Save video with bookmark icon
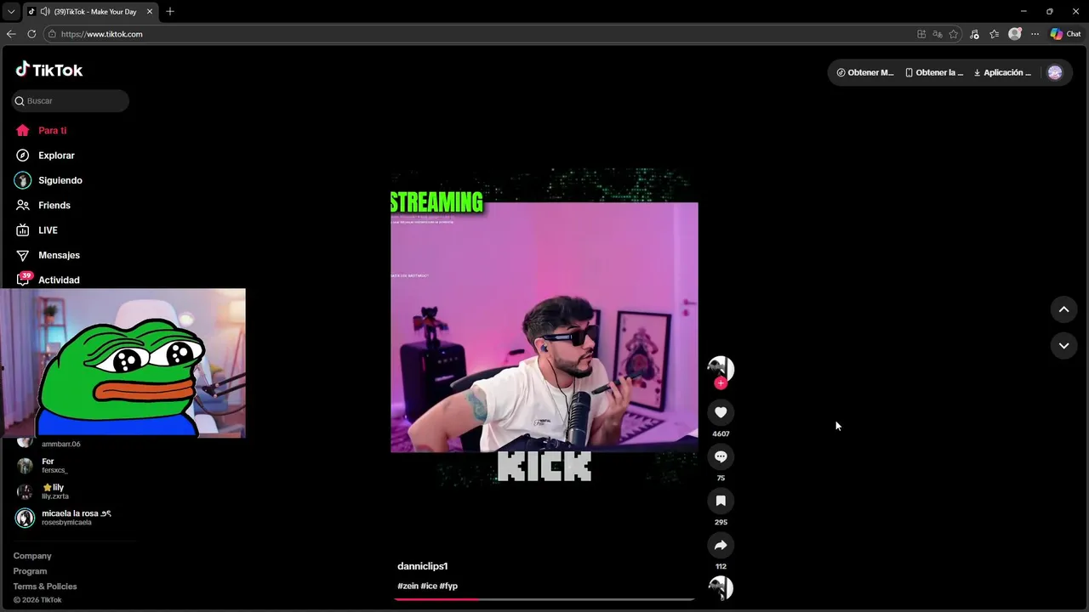The image size is (1089, 612). [x=721, y=501]
